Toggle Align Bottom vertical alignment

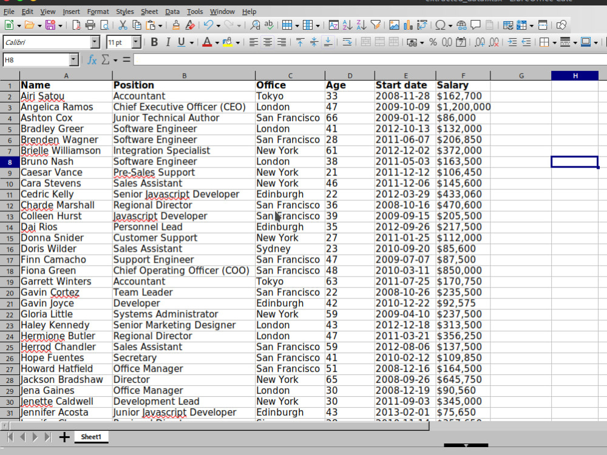coord(328,42)
